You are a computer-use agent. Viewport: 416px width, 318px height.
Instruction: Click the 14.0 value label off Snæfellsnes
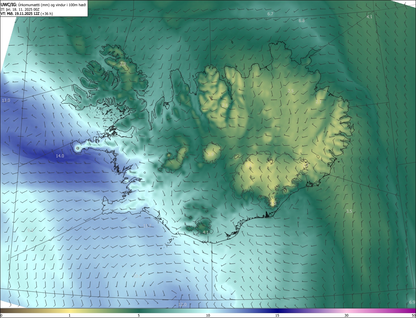(x=60, y=156)
